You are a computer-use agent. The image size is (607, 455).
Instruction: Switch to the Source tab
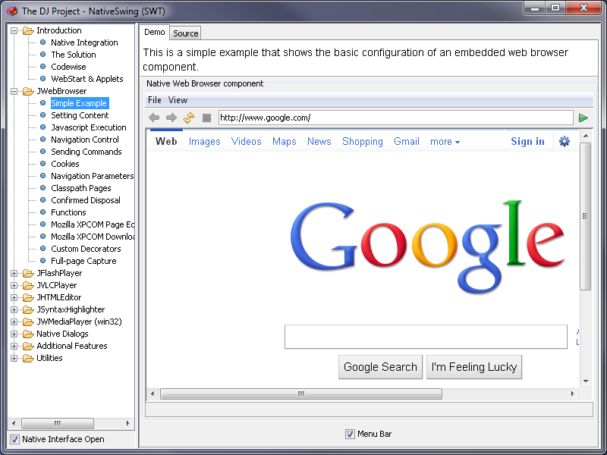(185, 33)
